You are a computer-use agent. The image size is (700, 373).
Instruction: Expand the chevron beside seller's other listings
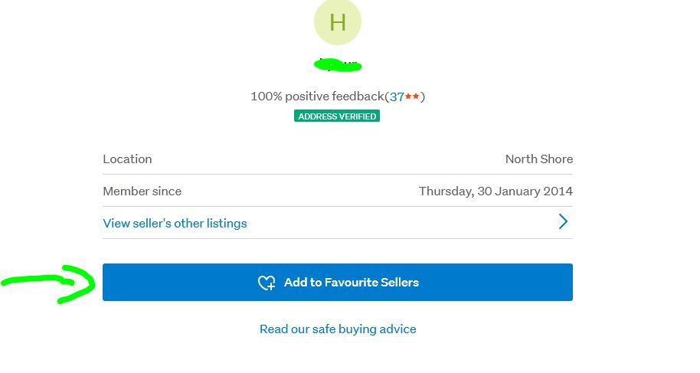click(x=563, y=222)
